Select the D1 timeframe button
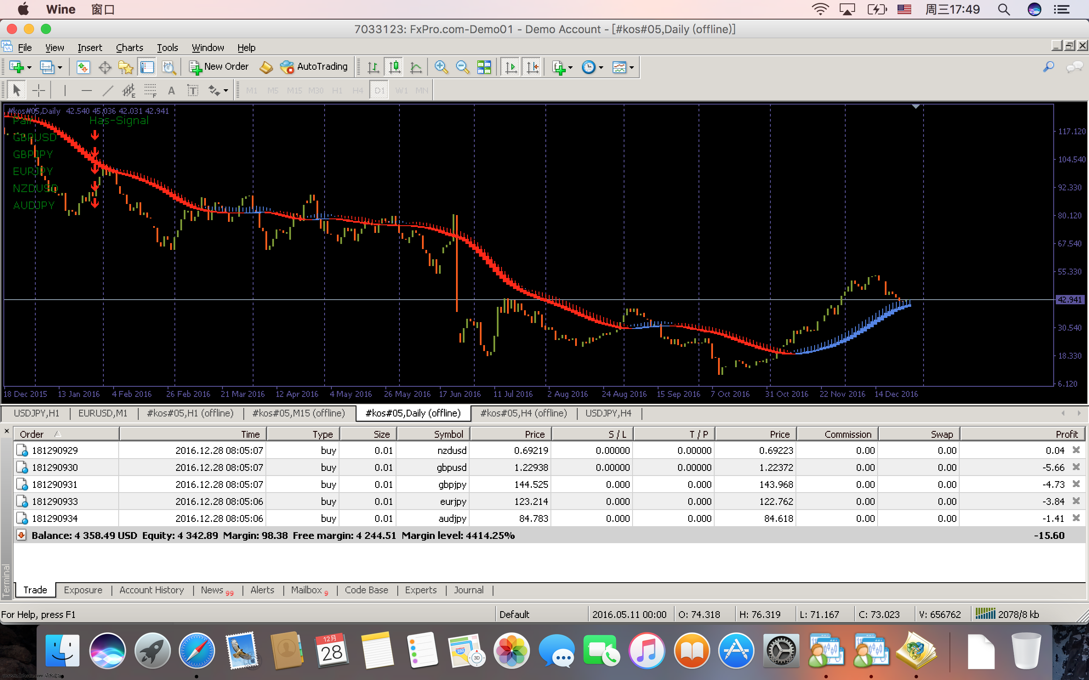 click(x=379, y=91)
